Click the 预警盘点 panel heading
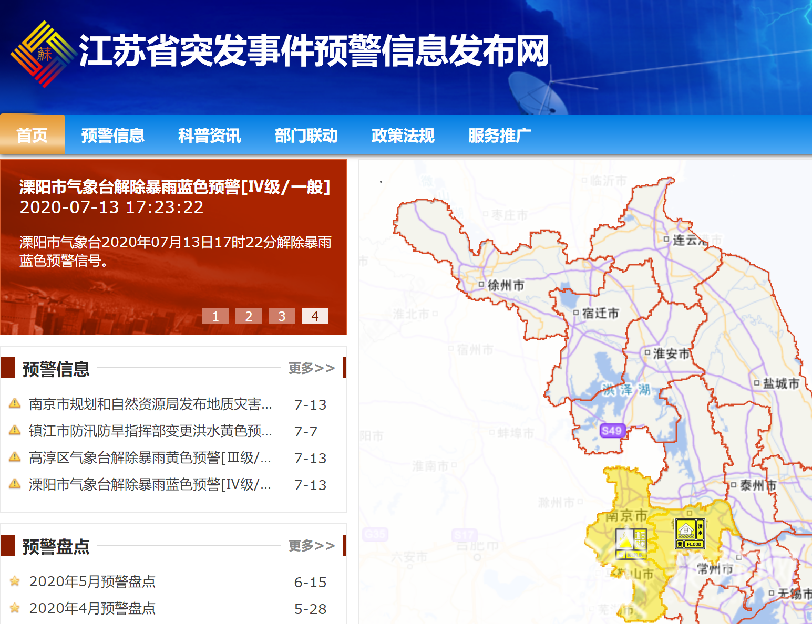The height and width of the screenshot is (624, 812). tap(56, 546)
